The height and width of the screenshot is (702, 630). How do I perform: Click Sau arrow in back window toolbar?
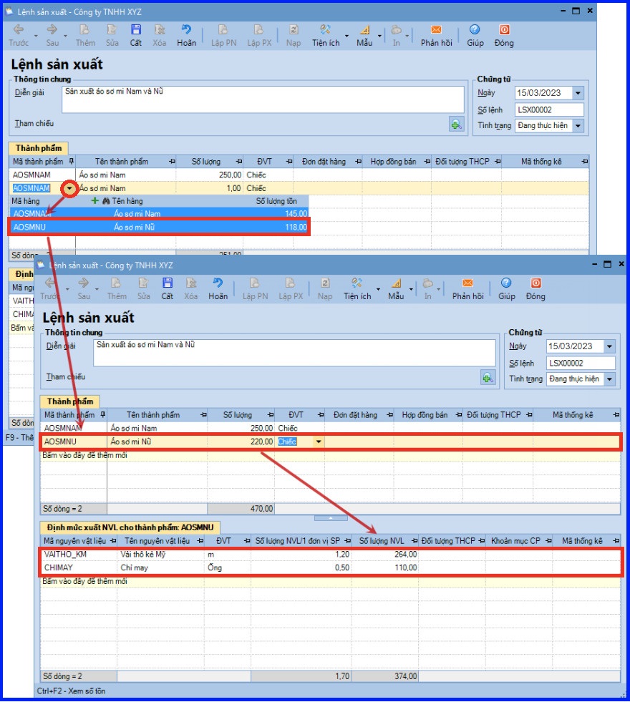(x=52, y=30)
